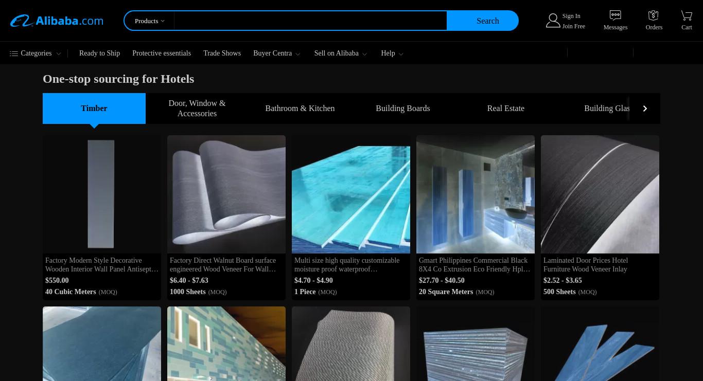Click title 'Multi size high quality customizable'

[x=347, y=265]
